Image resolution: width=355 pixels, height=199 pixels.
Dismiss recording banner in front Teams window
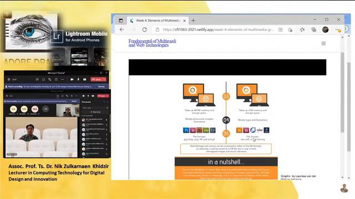(74, 101)
